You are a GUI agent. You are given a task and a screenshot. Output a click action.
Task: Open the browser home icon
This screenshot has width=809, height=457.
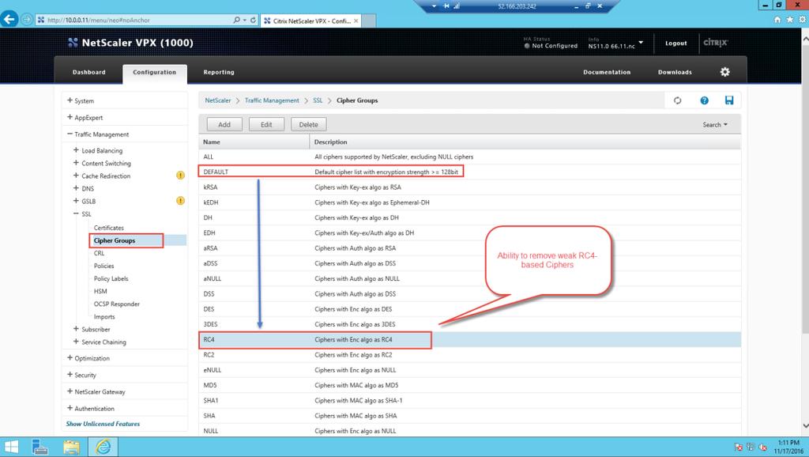(x=777, y=20)
